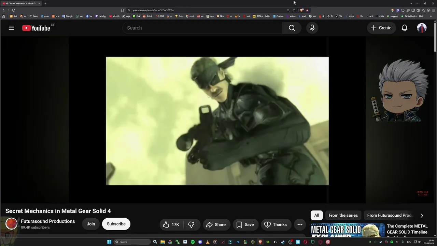Open Spotify from the taskbar
The height and width of the screenshot is (246, 437).
coord(193,242)
